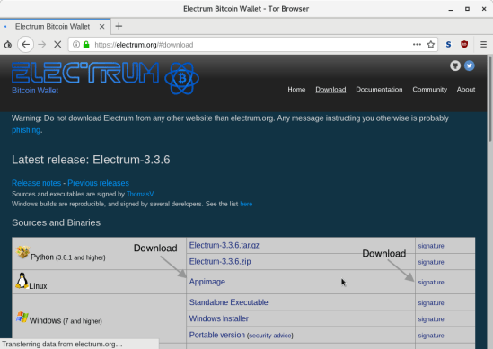Open Electrum's Twitter icon link
Image resolution: width=493 pixels, height=349 pixels.
(x=469, y=65)
